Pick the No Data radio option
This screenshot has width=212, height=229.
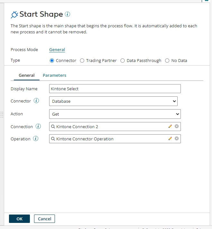click(x=167, y=60)
